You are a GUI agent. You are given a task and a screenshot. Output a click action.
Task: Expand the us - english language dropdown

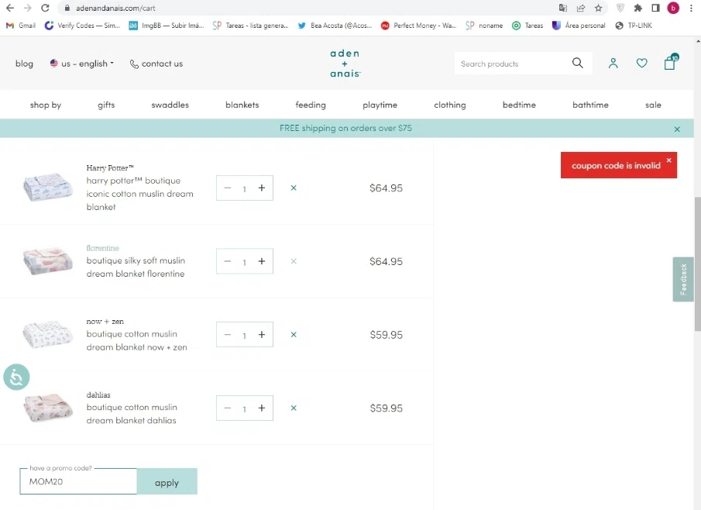(x=82, y=64)
